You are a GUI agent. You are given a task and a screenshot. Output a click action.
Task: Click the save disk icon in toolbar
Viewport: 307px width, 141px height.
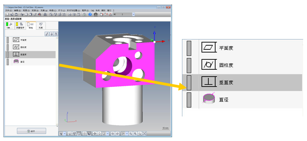tap(16, 14)
